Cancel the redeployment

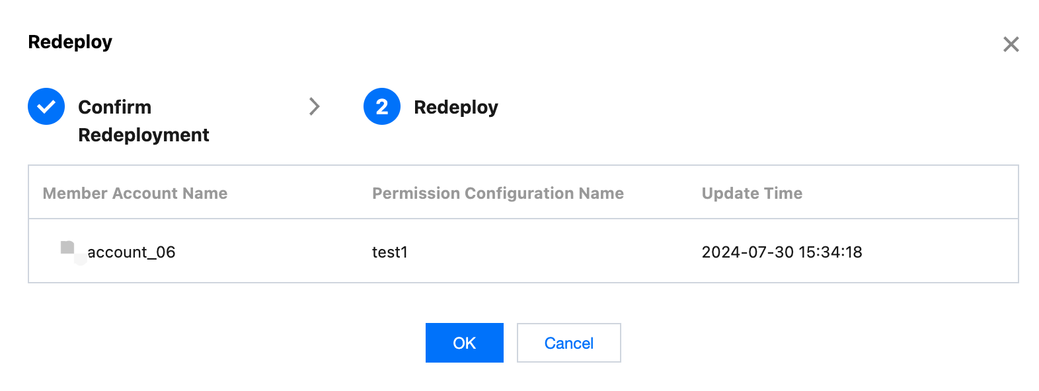tap(568, 343)
